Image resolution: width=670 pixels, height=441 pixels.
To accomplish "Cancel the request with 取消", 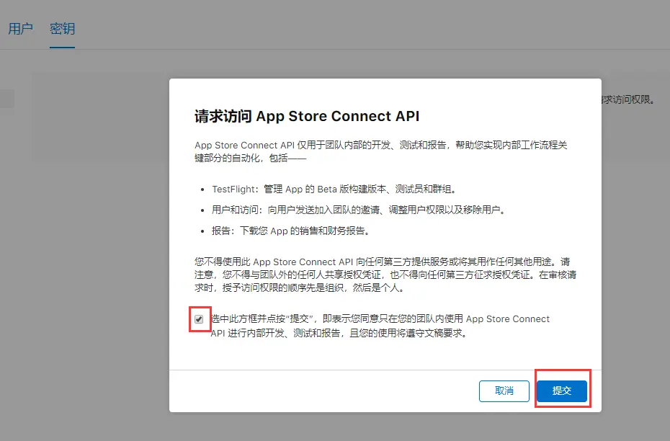I will [x=504, y=391].
